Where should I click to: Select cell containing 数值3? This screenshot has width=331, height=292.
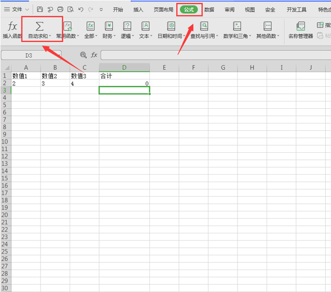click(84, 75)
